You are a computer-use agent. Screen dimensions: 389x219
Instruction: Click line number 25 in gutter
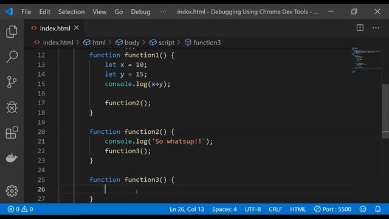[x=41, y=179]
